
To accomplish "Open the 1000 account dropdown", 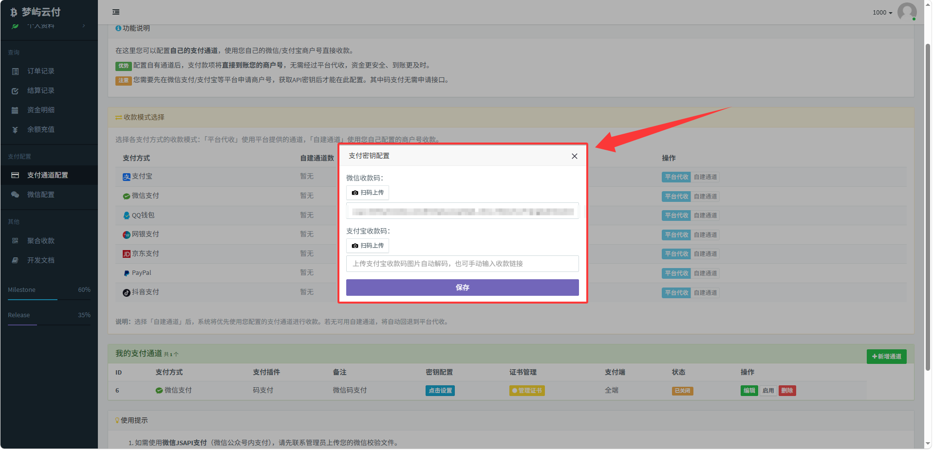I will point(882,13).
